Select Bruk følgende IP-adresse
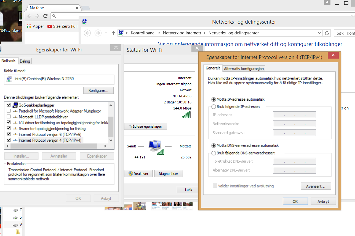This screenshot has width=355, height=236. [x=213, y=106]
